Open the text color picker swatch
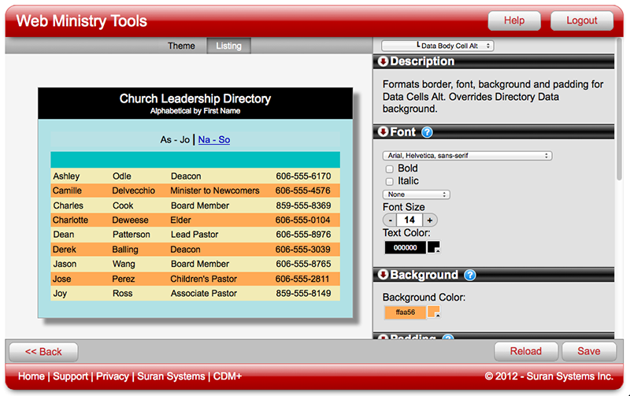 tap(434, 247)
